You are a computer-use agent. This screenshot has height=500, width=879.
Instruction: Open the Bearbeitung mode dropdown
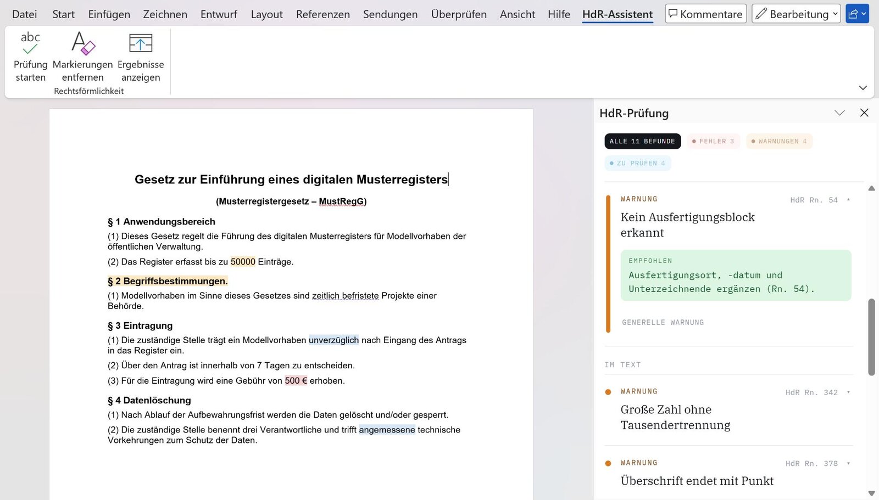(x=796, y=14)
